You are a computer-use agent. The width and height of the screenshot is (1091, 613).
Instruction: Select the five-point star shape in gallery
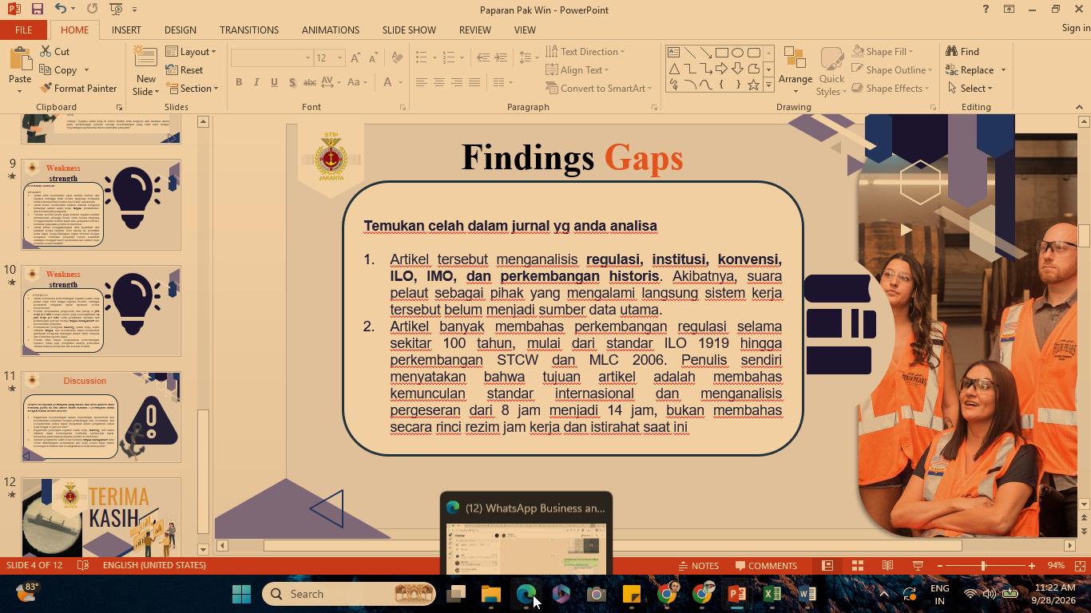[753, 85]
